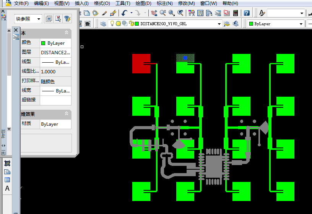
Task: Click the Text Style icon
Action: click(262, 13)
